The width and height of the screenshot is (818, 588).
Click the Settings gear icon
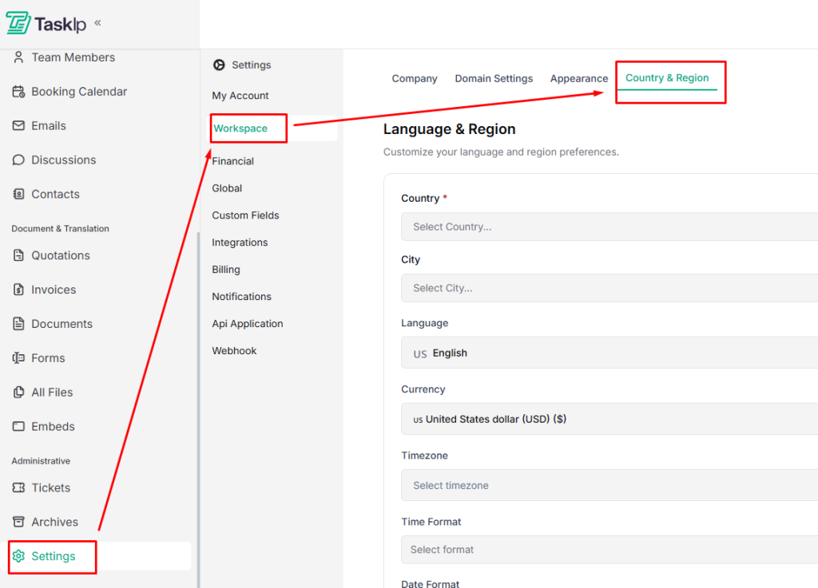(x=19, y=556)
